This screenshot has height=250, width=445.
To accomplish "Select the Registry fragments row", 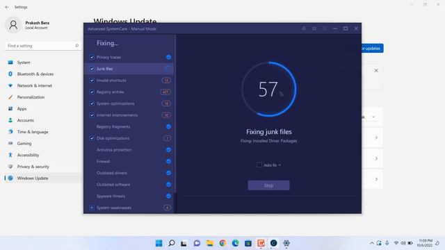I will (129, 126).
